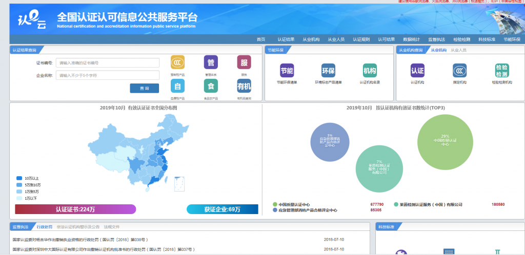Click the 查询 search button
The width and height of the screenshot is (525, 255).
(x=144, y=88)
